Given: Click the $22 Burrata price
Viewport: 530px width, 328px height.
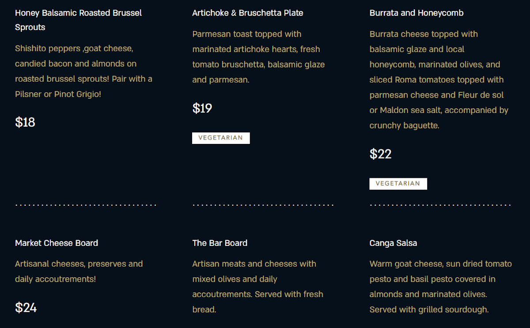Looking at the screenshot, I should pos(380,154).
